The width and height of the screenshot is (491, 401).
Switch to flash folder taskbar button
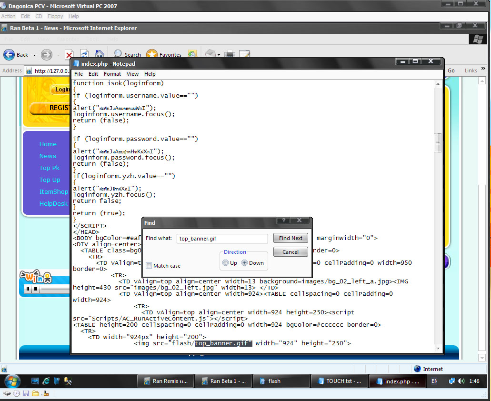[281, 381]
